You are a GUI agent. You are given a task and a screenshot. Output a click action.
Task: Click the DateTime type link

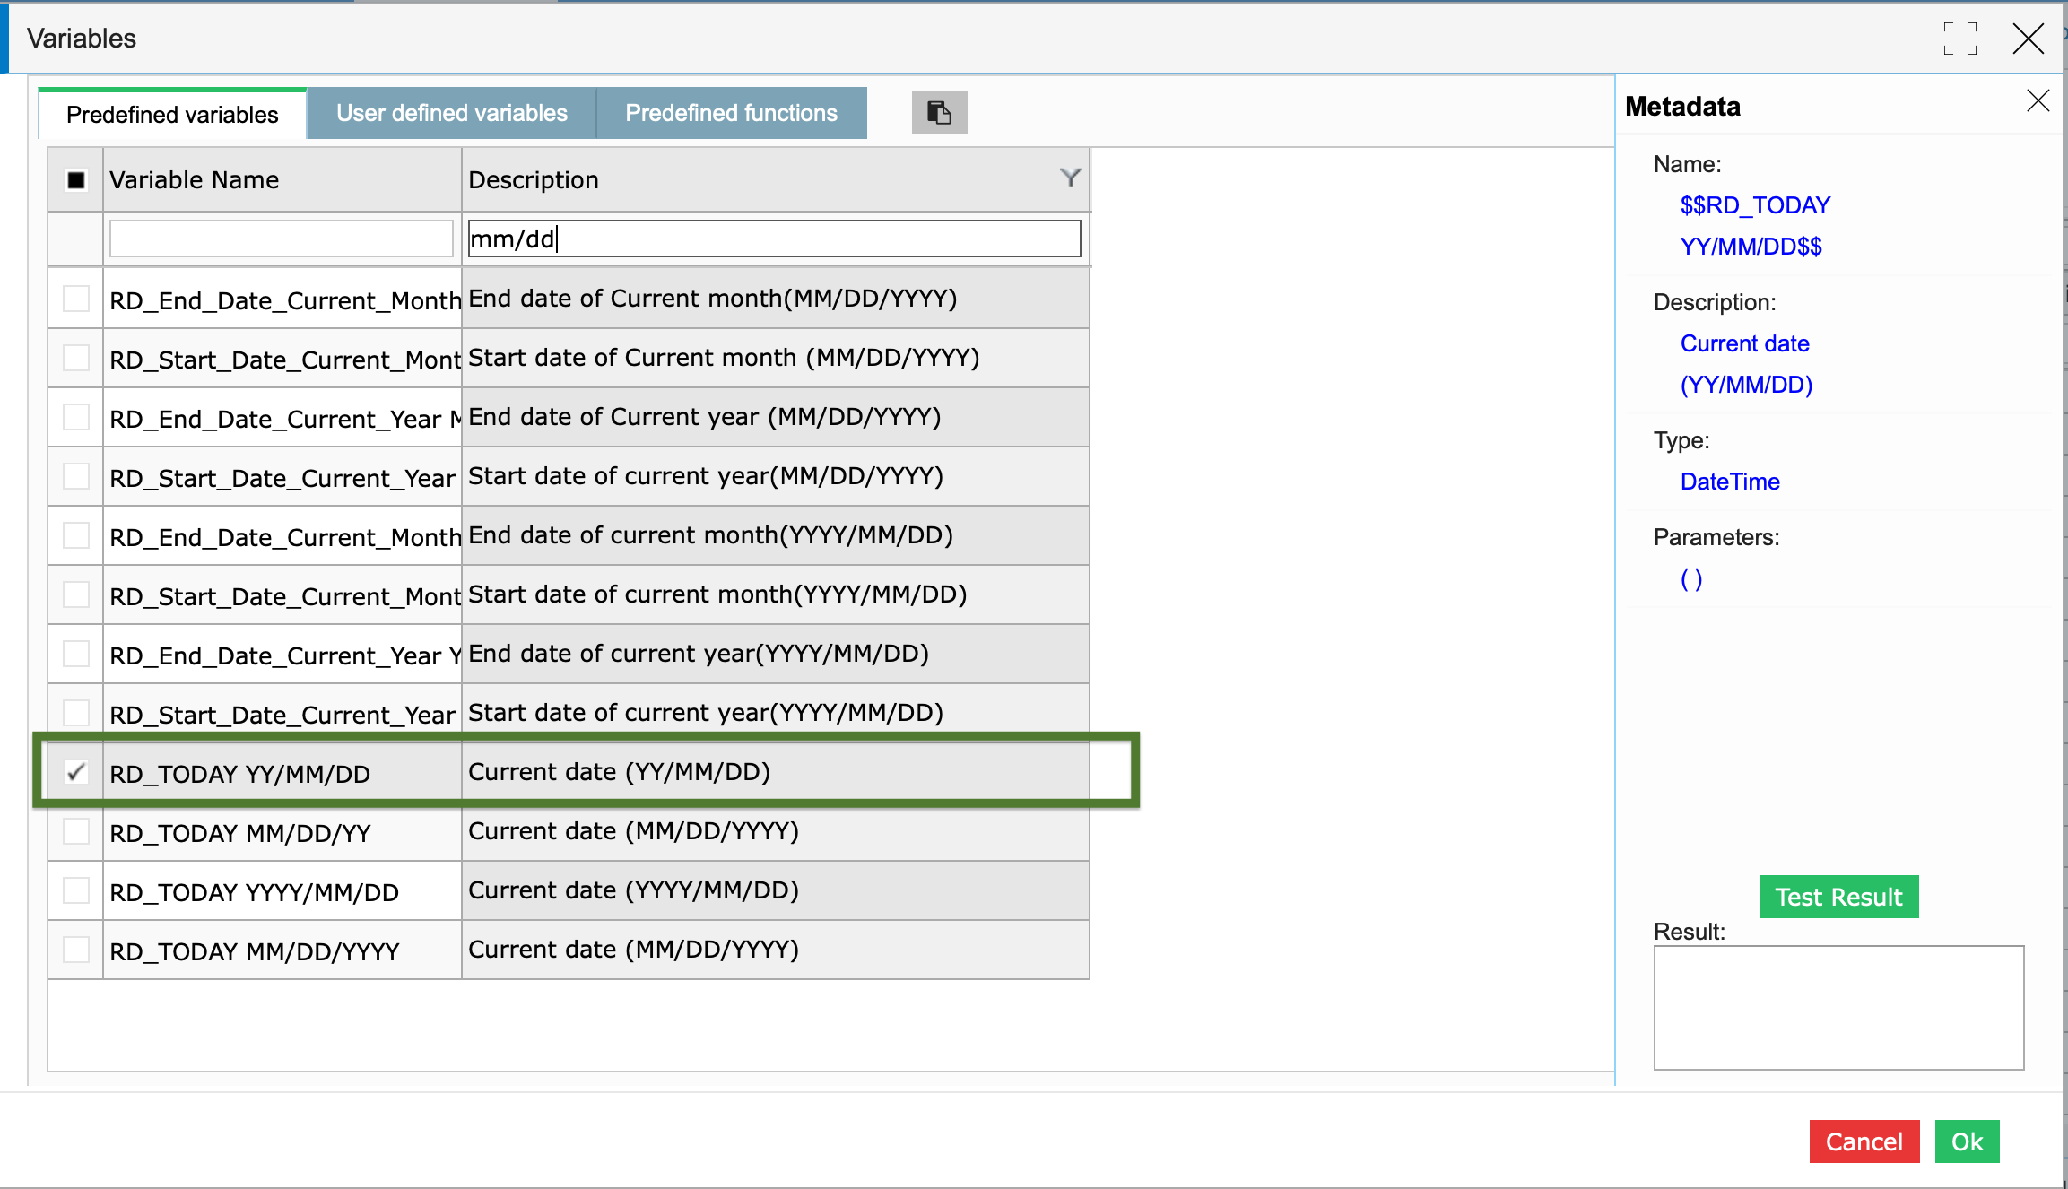pos(1729,482)
